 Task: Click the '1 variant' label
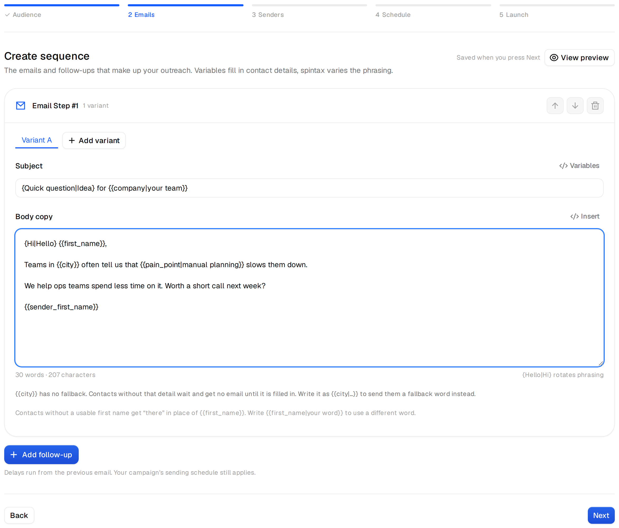pos(96,106)
